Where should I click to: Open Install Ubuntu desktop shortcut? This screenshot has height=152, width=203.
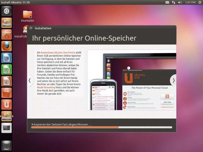pyautogui.click(x=21, y=32)
